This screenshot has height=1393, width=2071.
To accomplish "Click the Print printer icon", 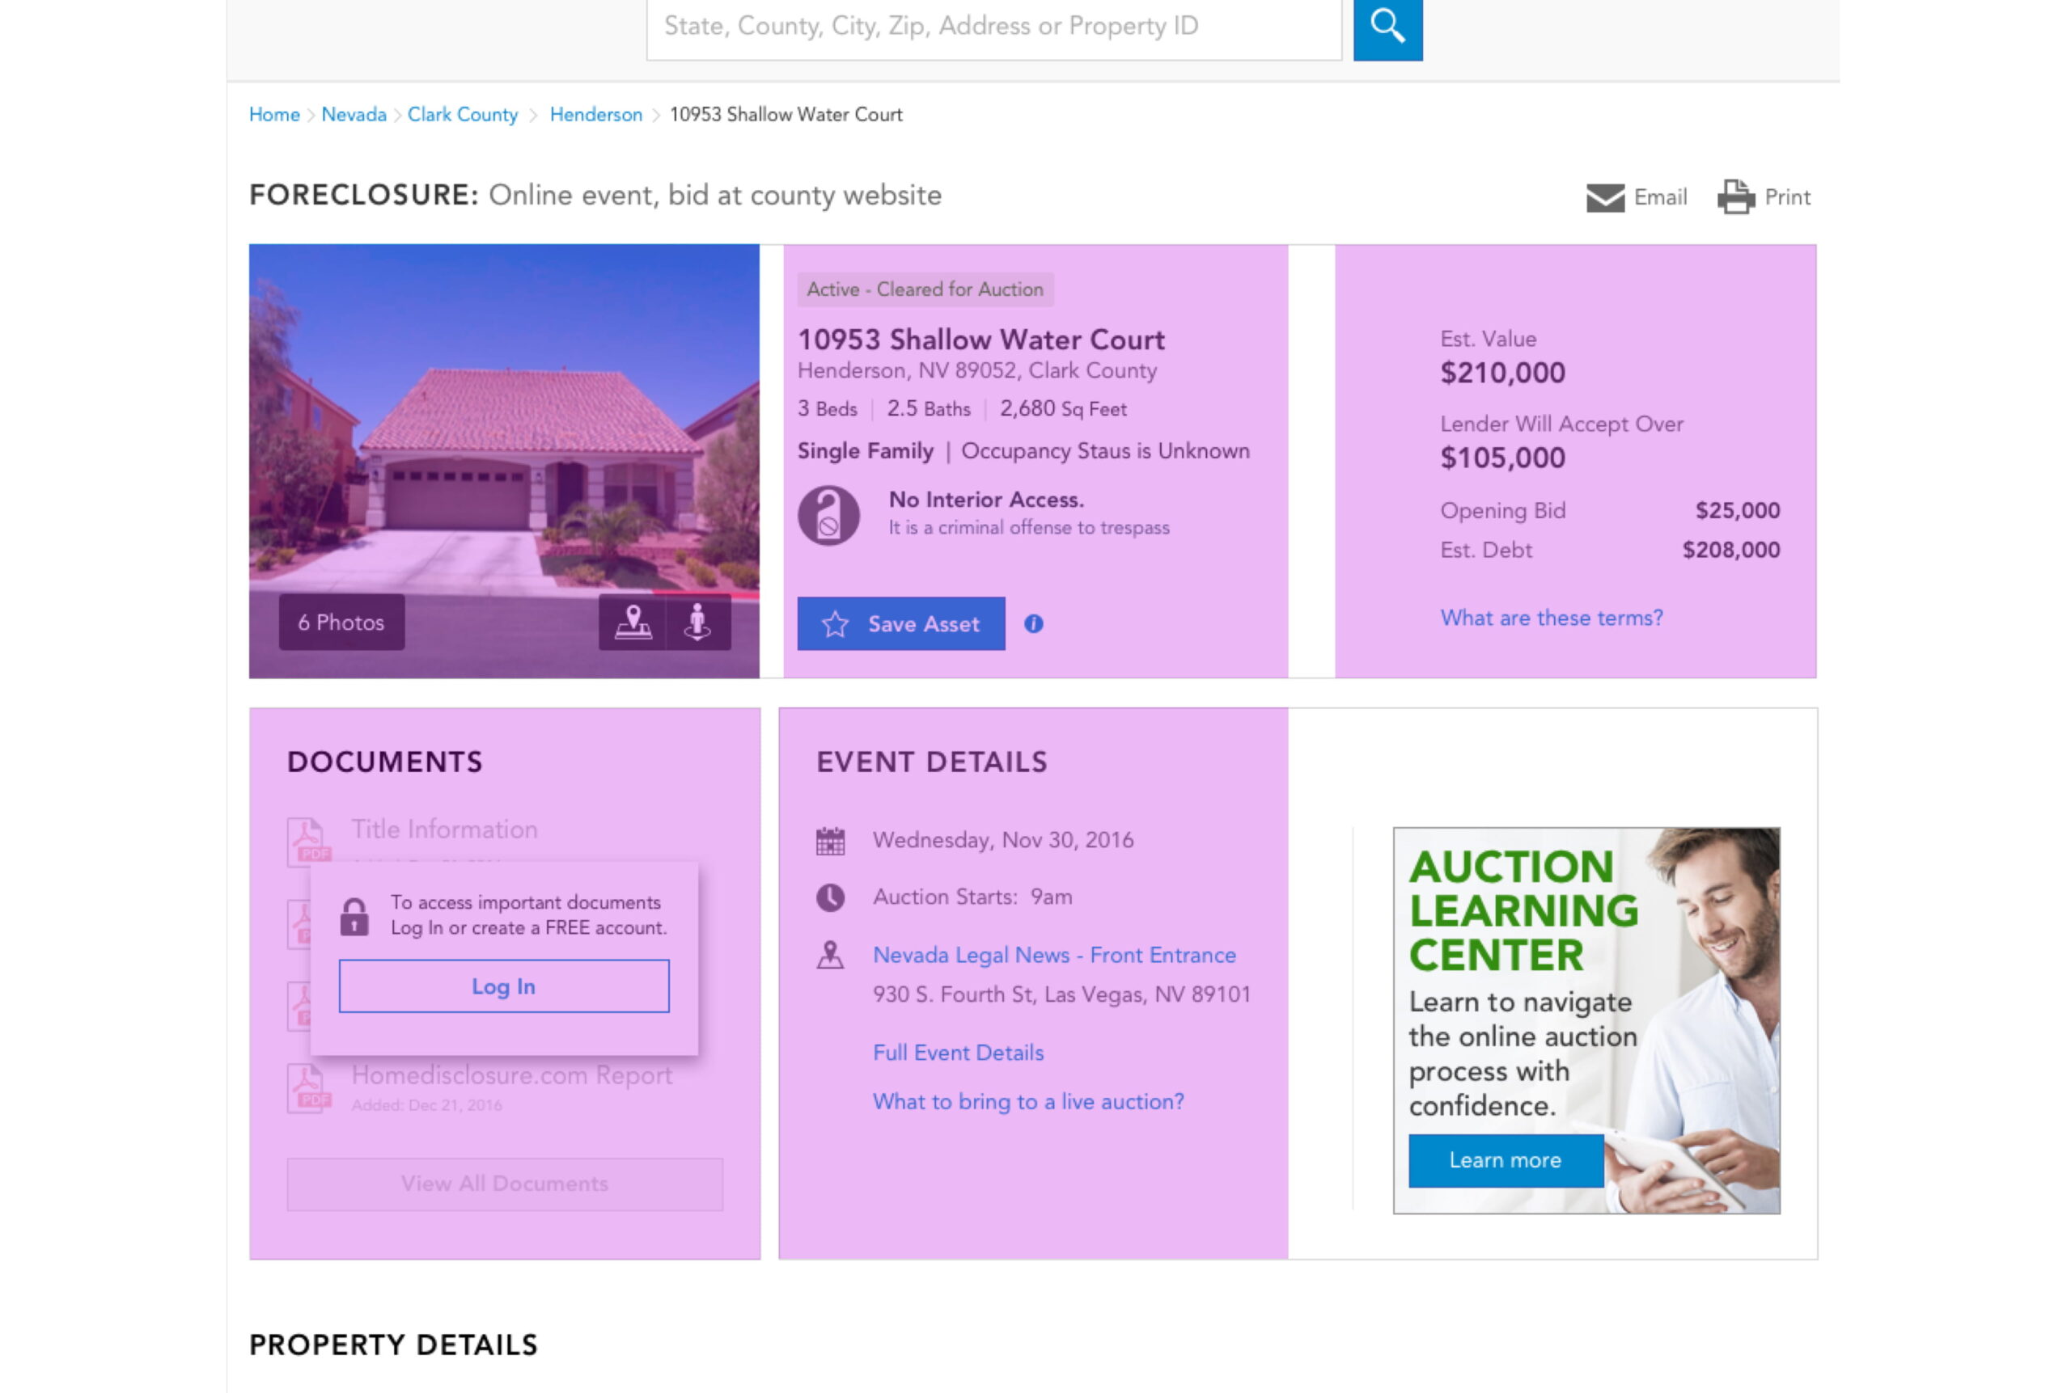I will [x=1736, y=197].
